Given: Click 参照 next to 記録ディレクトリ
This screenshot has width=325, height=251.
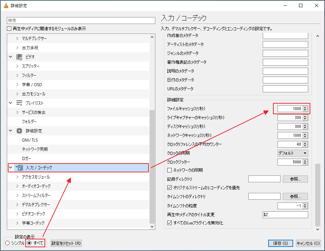Looking at the screenshot, I should (295, 179).
